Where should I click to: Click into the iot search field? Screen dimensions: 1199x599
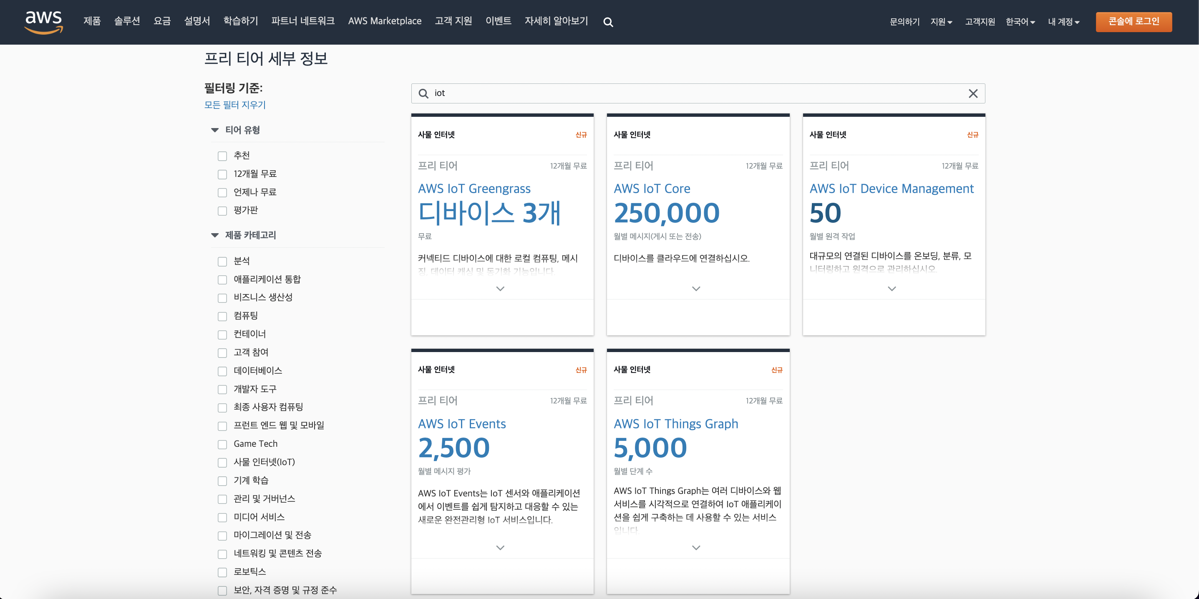698,93
